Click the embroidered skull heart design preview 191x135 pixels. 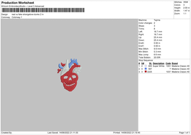point(69,75)
